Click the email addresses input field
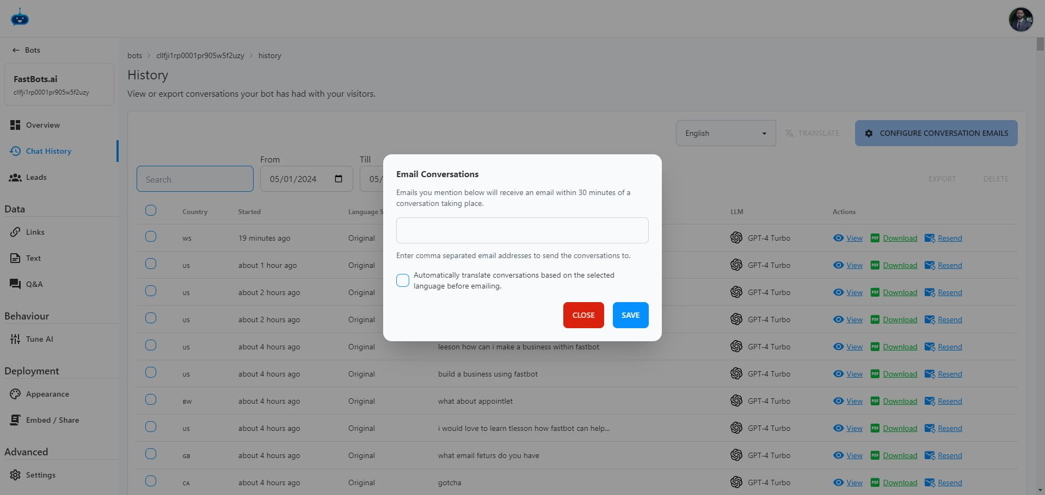 (x=522, y=230)
